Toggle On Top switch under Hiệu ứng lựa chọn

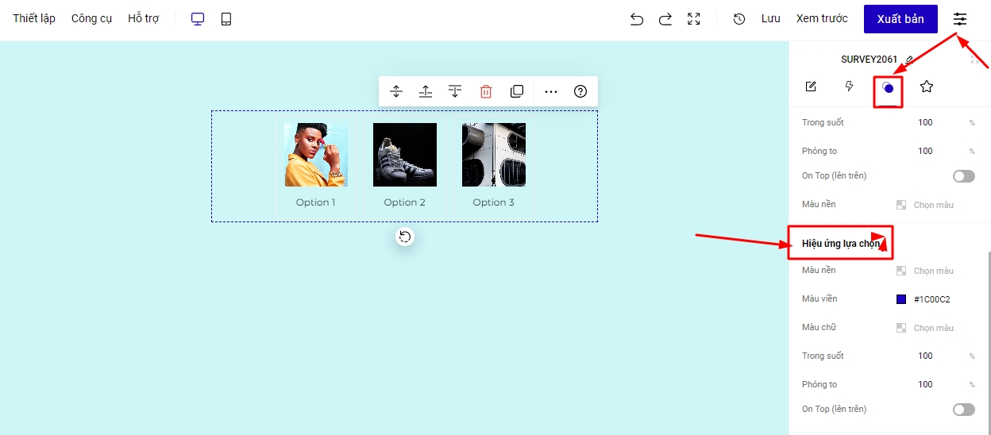pos(963,410)
